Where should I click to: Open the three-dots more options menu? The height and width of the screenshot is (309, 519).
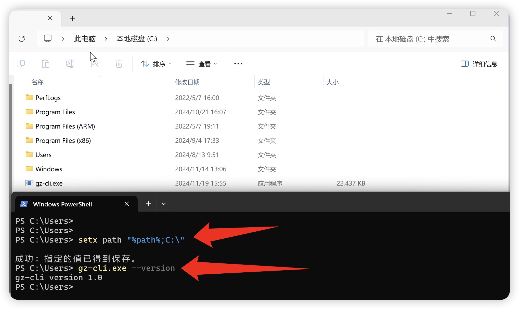coord(238,64)
